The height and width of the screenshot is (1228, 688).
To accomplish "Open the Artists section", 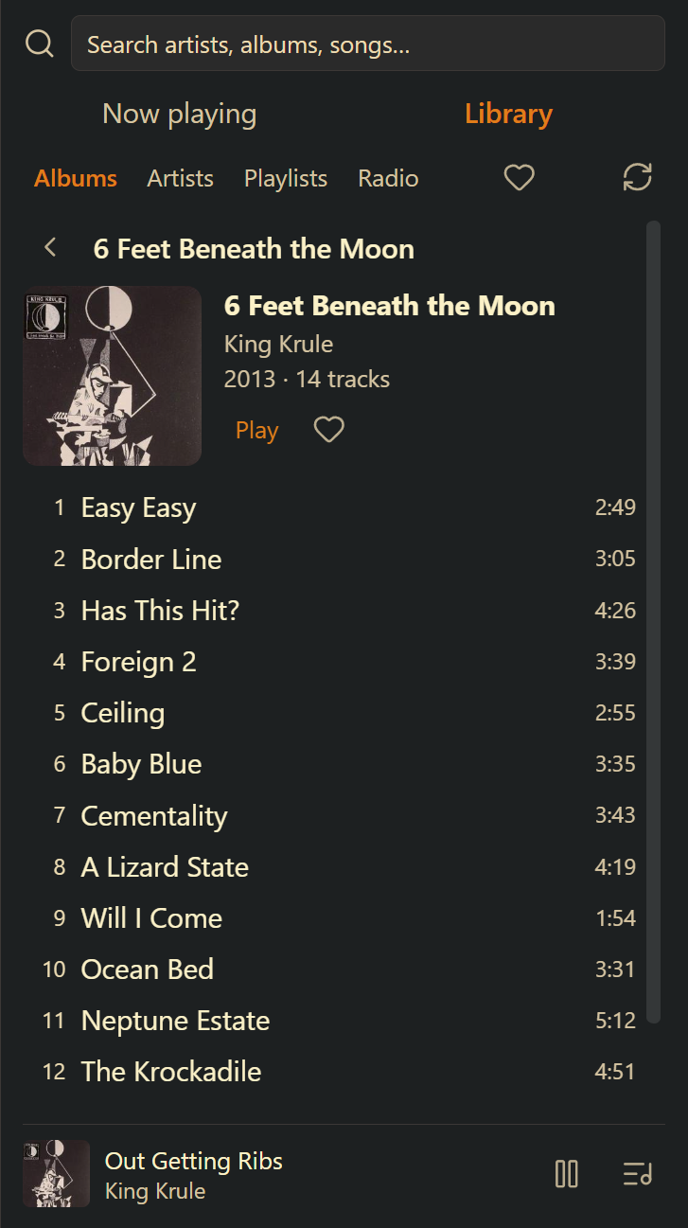I will point(181,178).
